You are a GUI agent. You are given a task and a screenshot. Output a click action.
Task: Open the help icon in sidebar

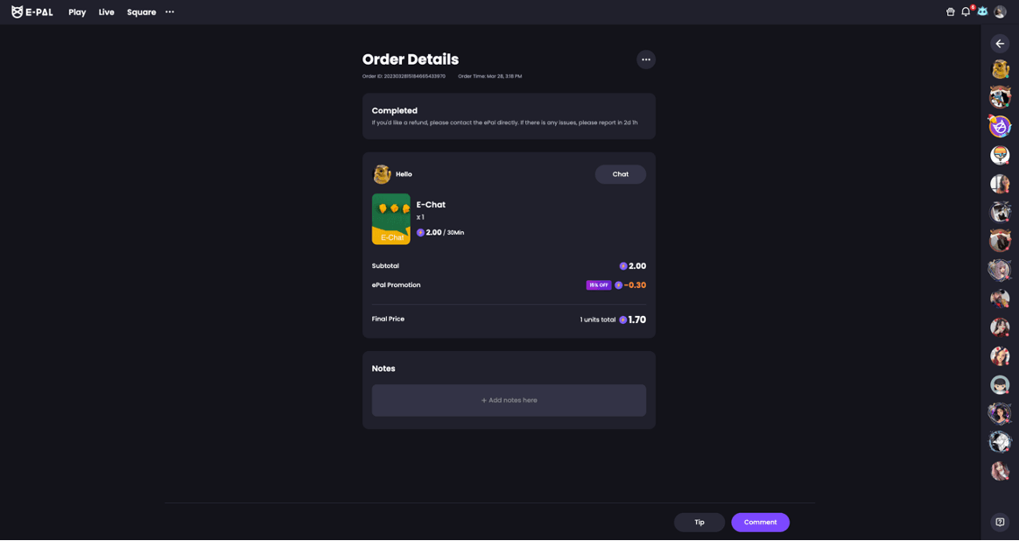(1000, 522)
